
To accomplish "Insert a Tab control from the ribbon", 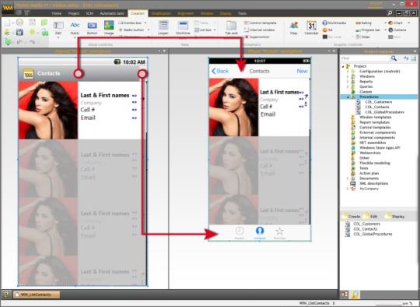I will pos(231,28).
